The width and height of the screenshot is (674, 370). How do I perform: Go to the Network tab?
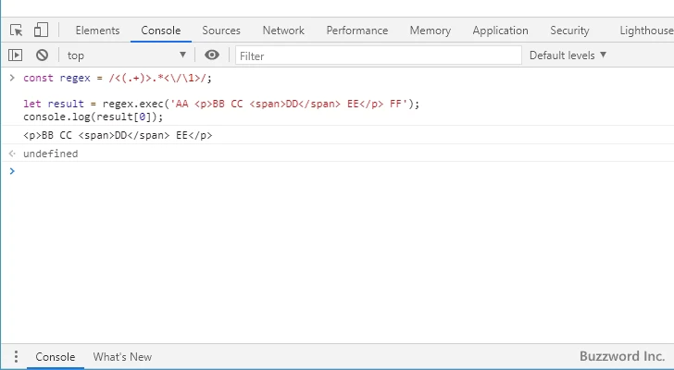(x=283, y=31)
